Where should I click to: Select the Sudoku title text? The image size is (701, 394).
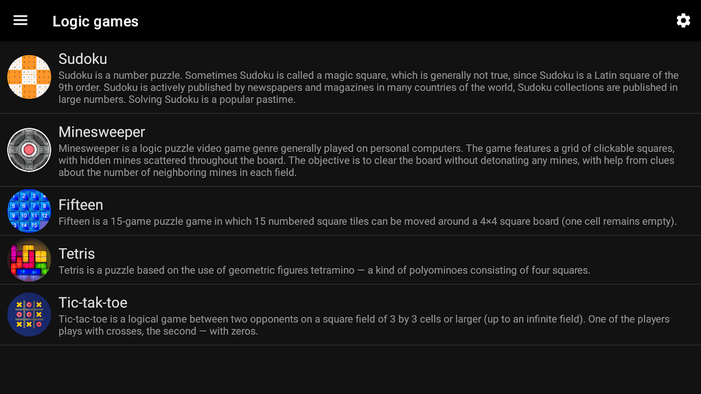[83, 59]
